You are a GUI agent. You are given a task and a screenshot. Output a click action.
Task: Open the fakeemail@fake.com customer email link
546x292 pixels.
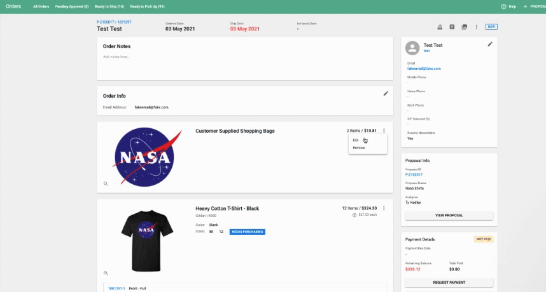[424, 68]
